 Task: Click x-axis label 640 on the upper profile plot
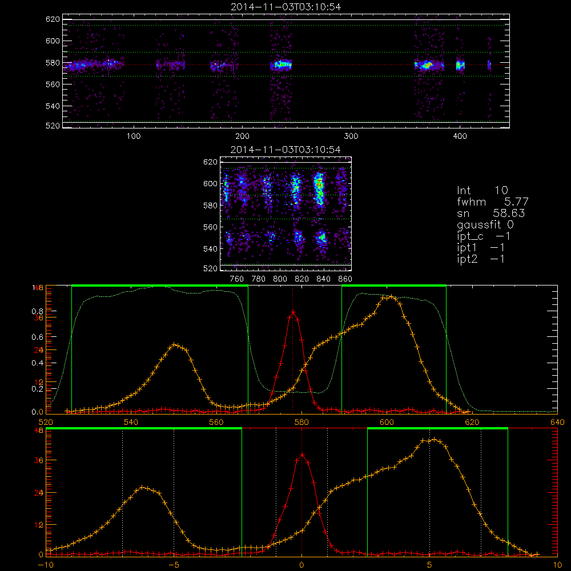(557, 422)
